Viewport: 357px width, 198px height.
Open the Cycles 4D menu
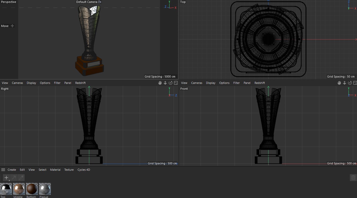coord(84,170)
